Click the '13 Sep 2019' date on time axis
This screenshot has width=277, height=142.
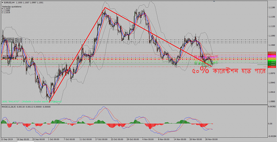click(7, 139)
